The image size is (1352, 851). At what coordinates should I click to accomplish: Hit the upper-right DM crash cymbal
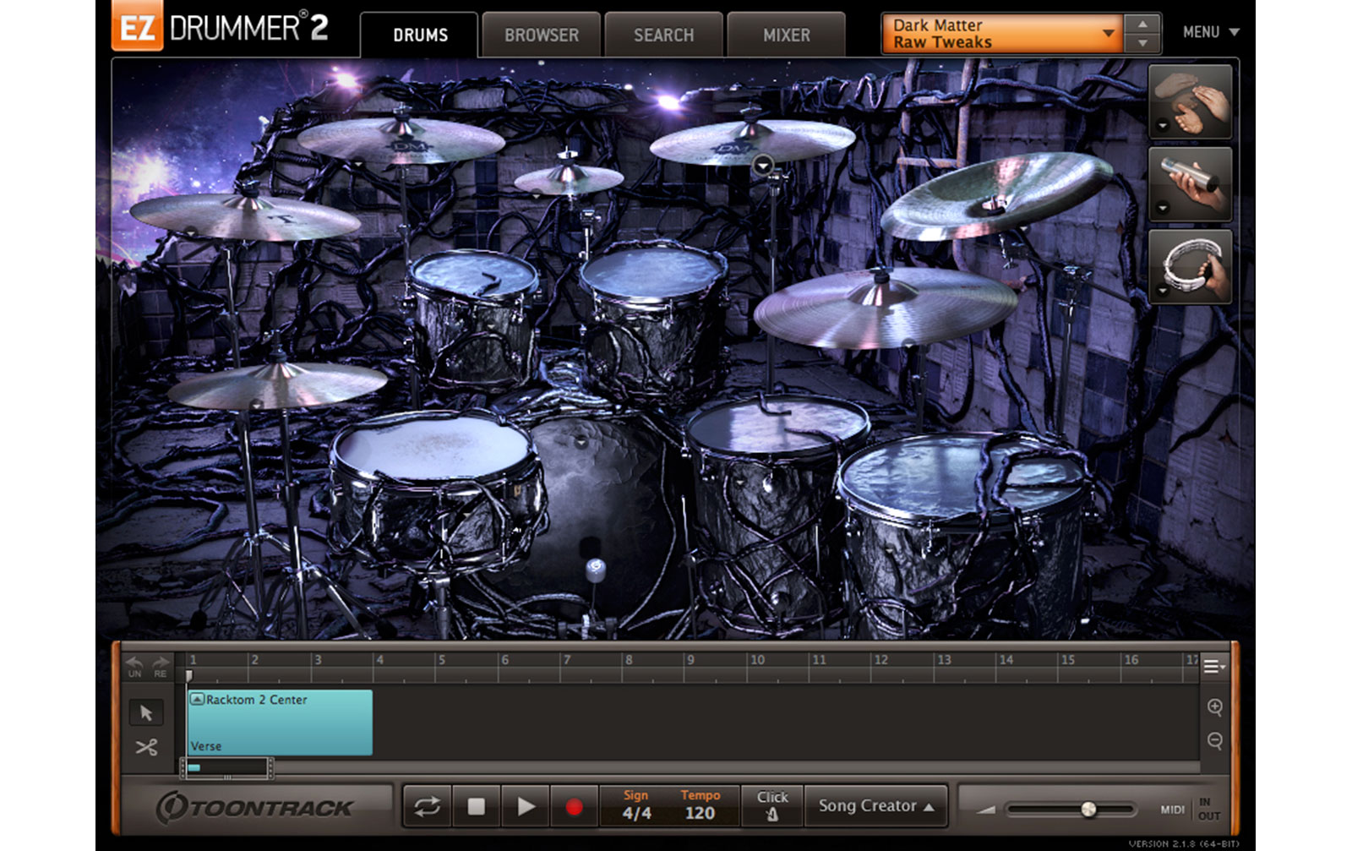coord(752,142)
